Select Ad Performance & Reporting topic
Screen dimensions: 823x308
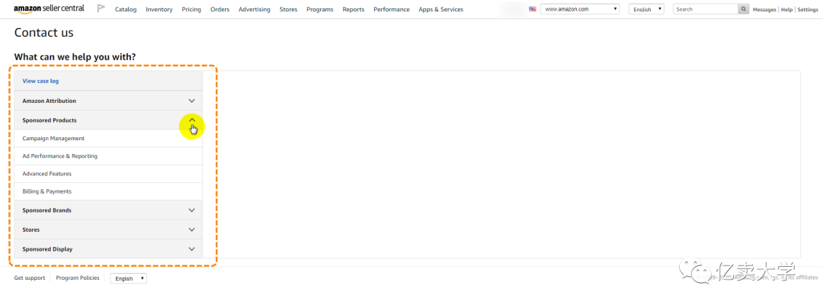click(108, 156)
